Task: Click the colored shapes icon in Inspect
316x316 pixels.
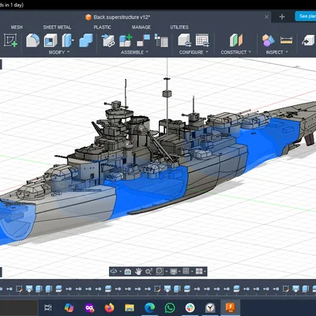Action: coord(268,40)
